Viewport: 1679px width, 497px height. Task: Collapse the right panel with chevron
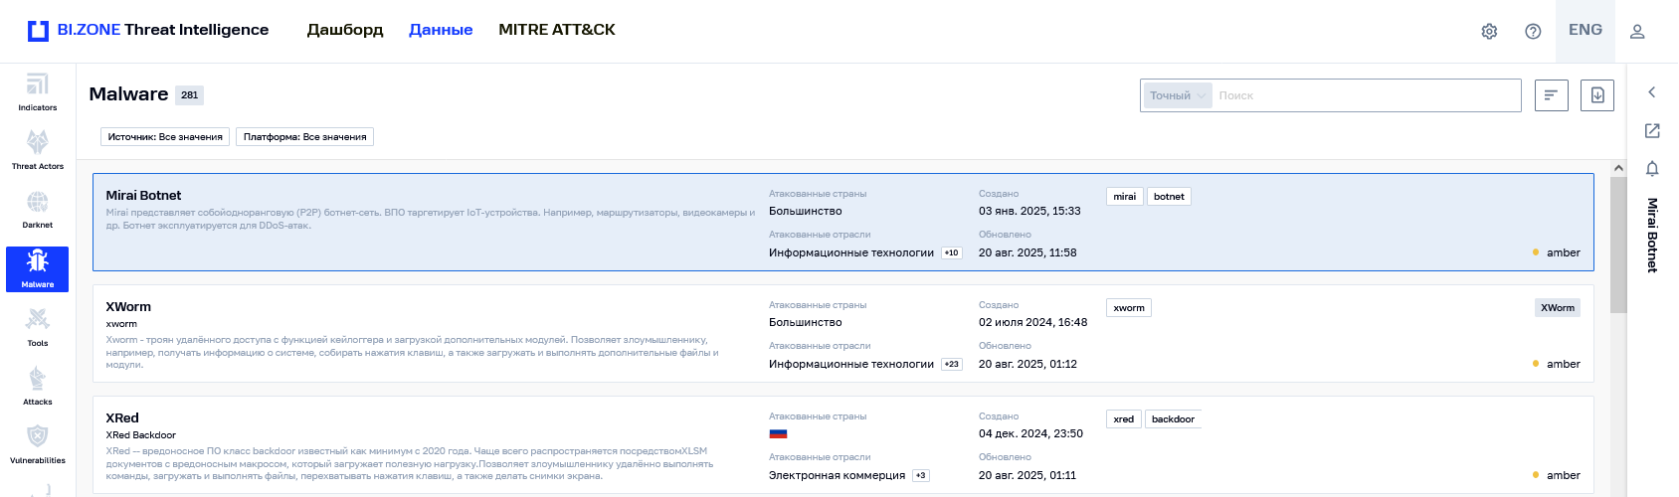point(1652,92)
